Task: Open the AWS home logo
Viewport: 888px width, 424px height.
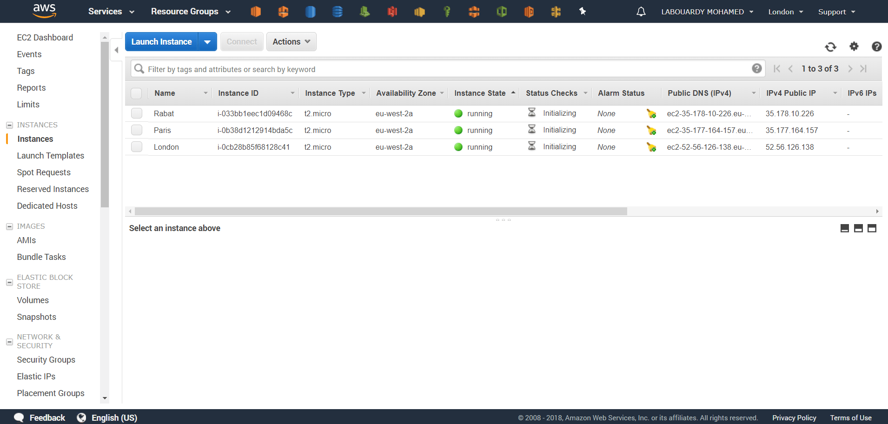Action: [44, 11]
